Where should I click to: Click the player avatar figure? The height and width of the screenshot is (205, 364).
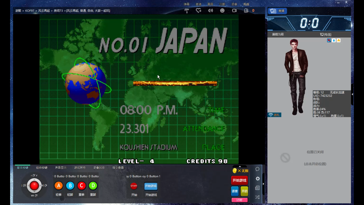click(x=296, y=77)
